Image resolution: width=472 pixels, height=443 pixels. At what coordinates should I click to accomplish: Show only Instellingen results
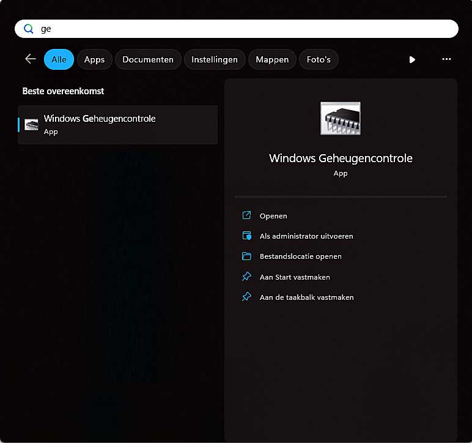(215, 59)
